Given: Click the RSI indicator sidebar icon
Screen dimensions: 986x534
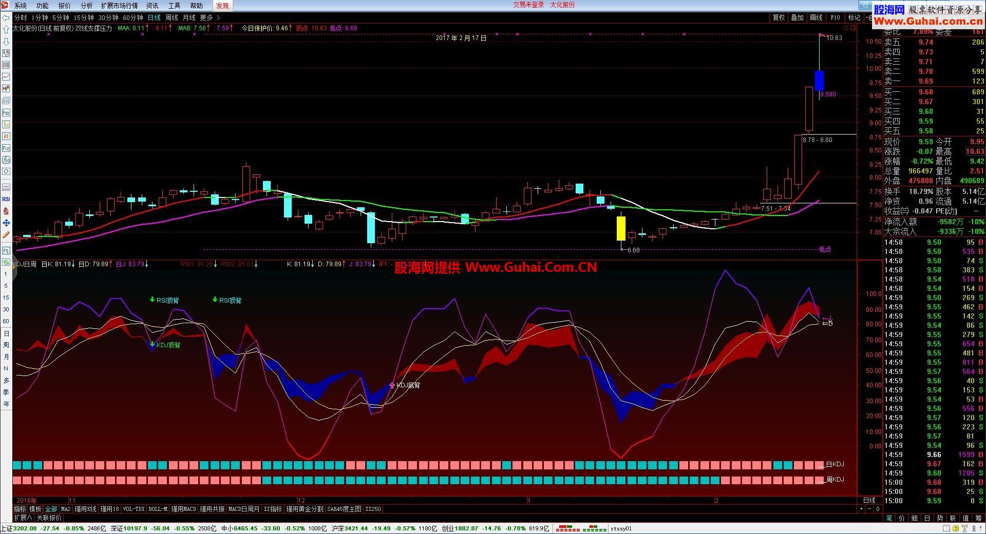Looking at the screenshot, I should click(6, 199).
